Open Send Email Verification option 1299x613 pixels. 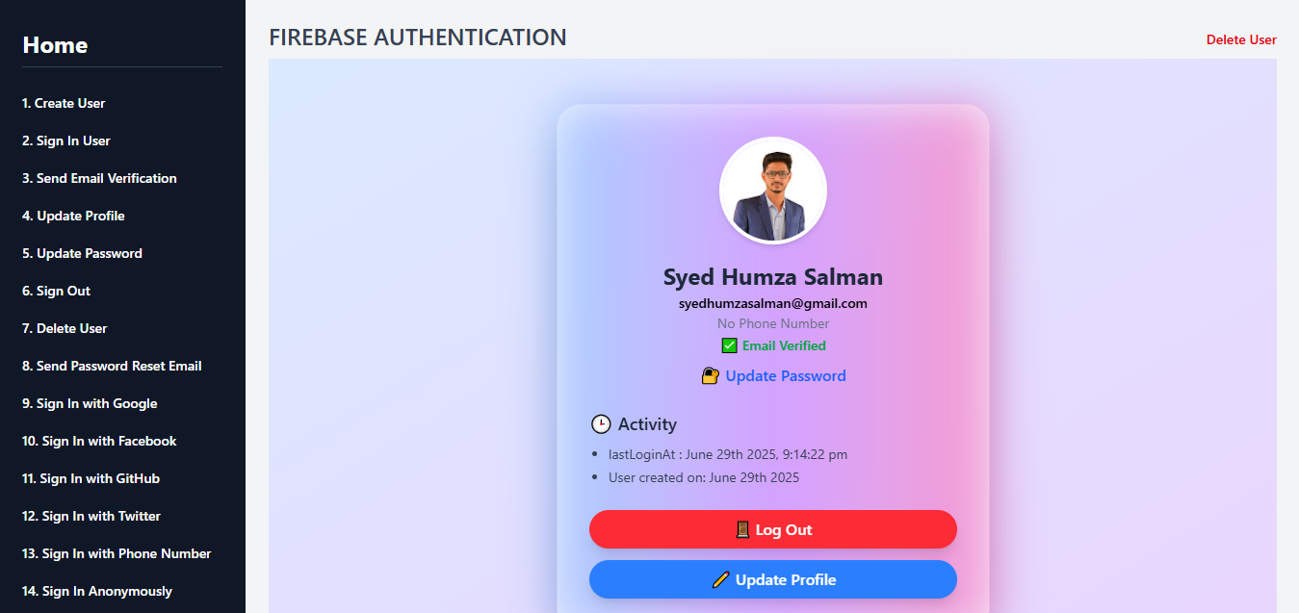coord(99,178)
